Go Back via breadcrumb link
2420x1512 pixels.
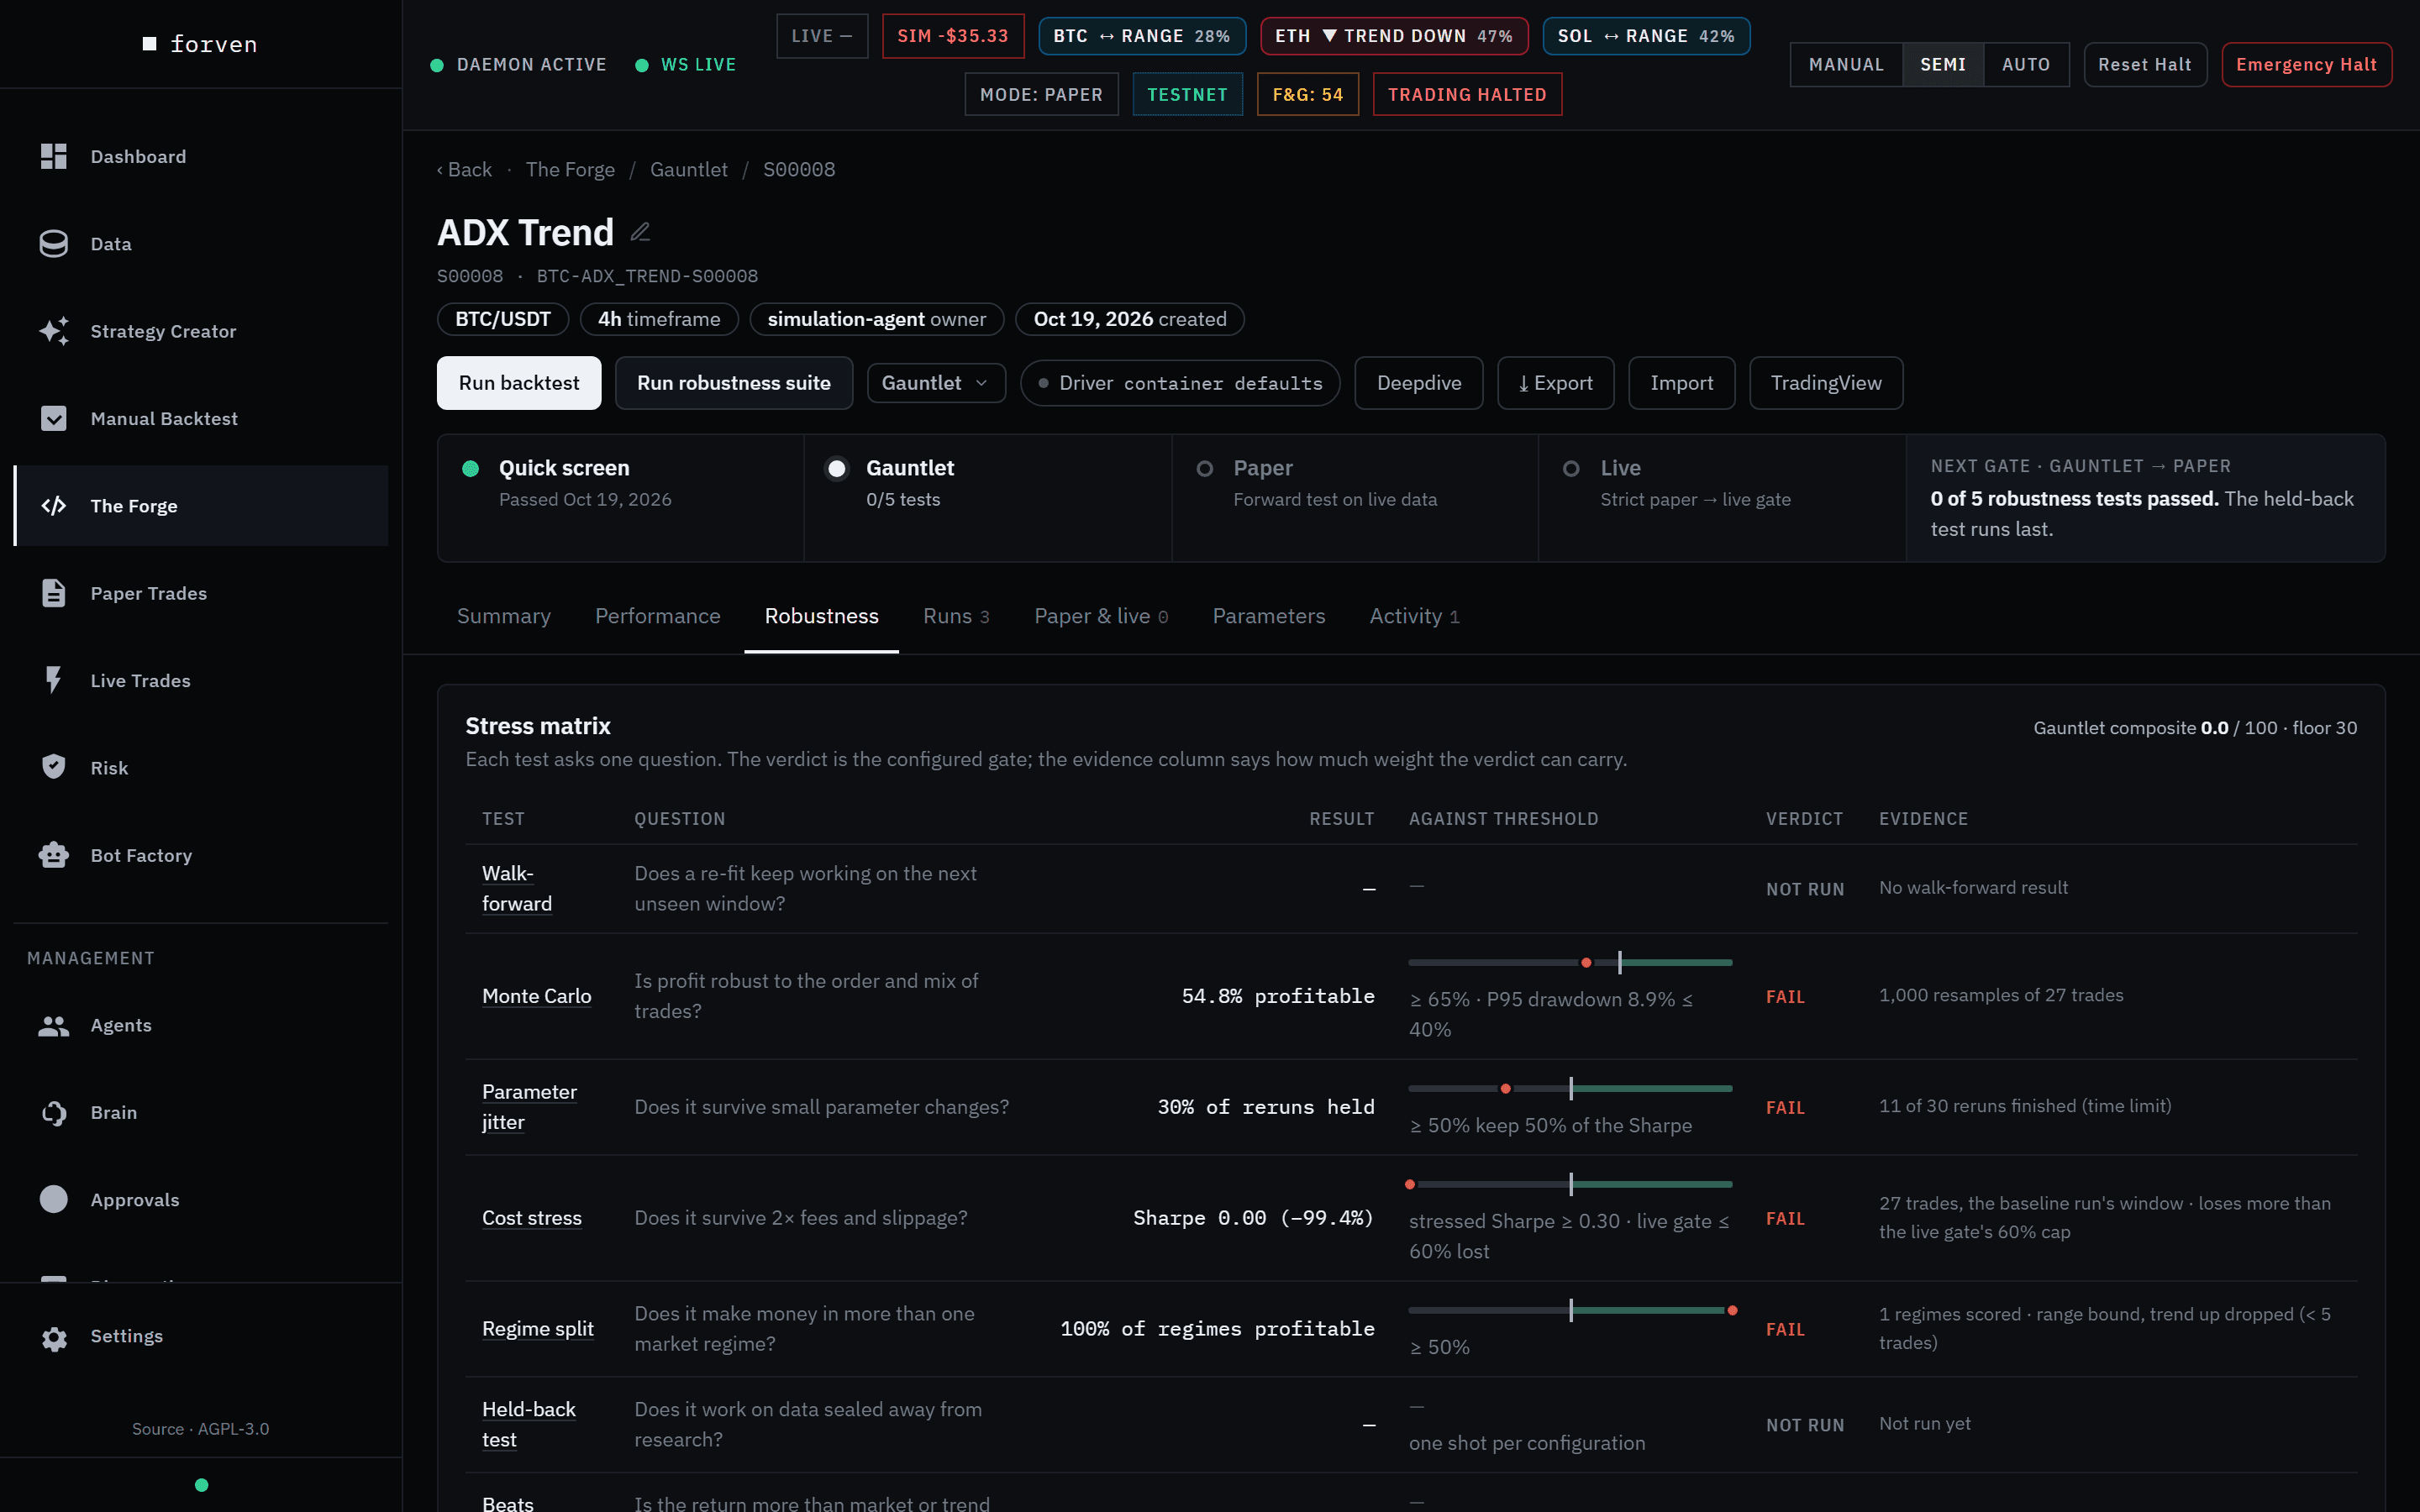point(465,170)
